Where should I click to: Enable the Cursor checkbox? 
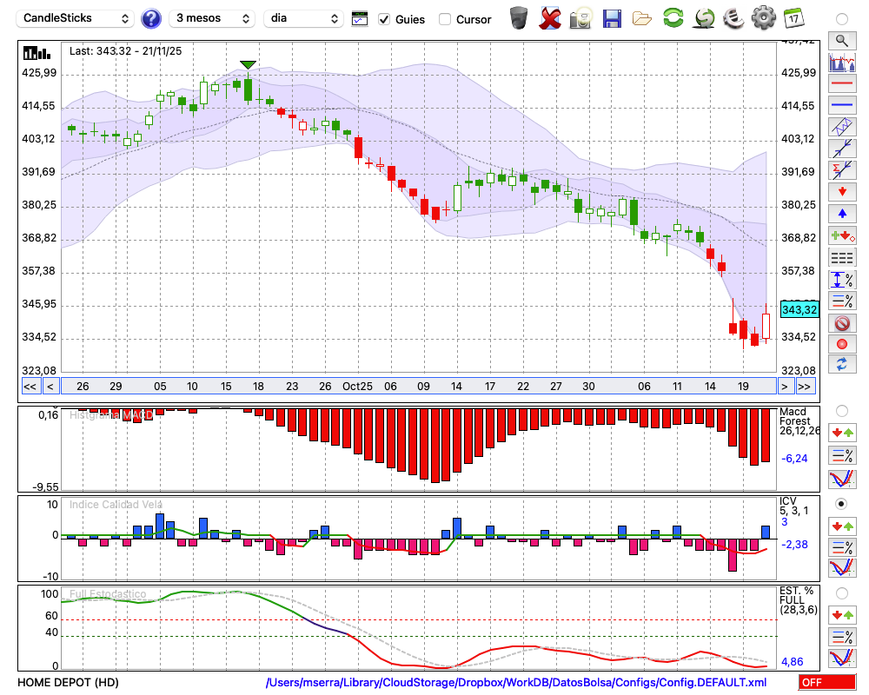445,19
